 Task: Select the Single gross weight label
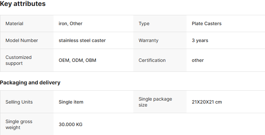click(x=19, y=124)
